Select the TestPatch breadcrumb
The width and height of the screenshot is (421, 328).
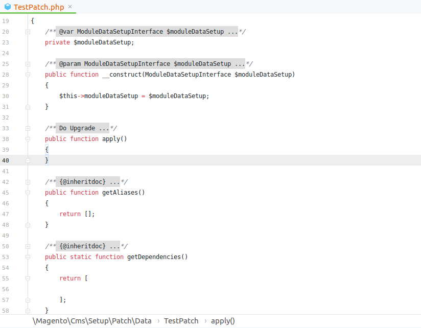pos(181,321)
